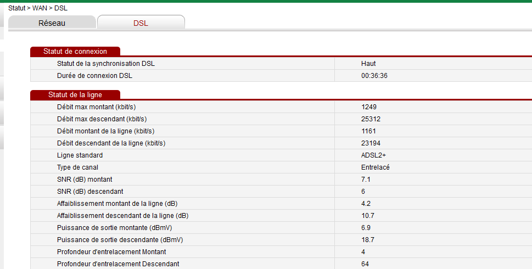Click the Entrelacé channel type value
Screen dimensions: 532x269
pyautogui.click(x=375, y=167)
